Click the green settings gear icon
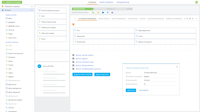This screenshot has height=112, width=200. click(x=197, y=2)
